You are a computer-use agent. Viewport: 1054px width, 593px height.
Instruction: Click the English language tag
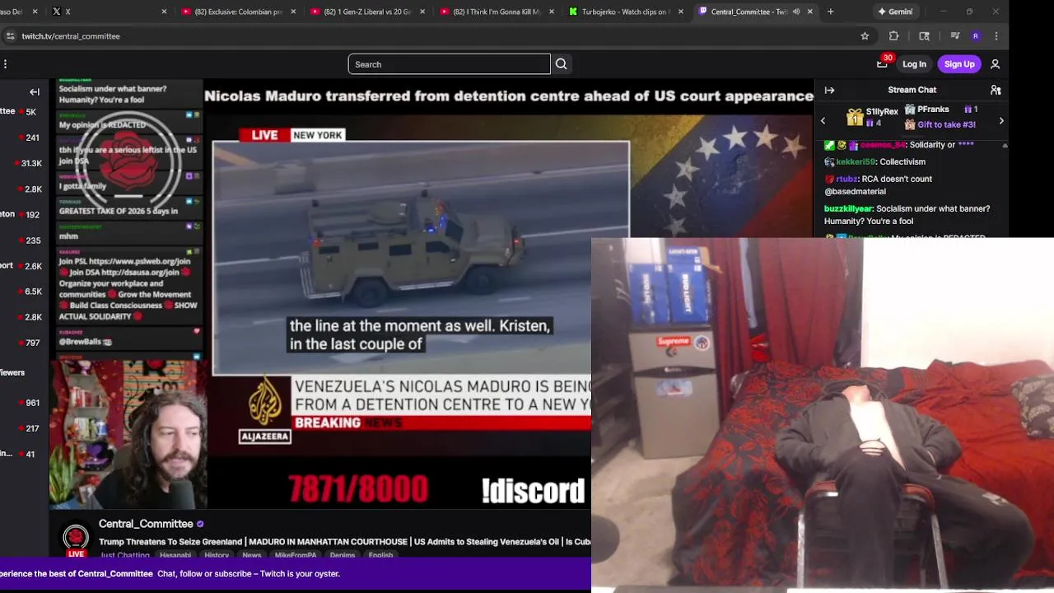click(380, 555)
